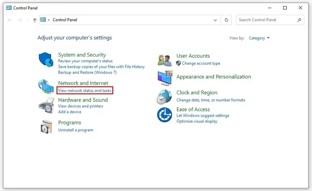Screen dimensions: 312x191
Task: Open Review your computer's status
Action: coord(85,61)
